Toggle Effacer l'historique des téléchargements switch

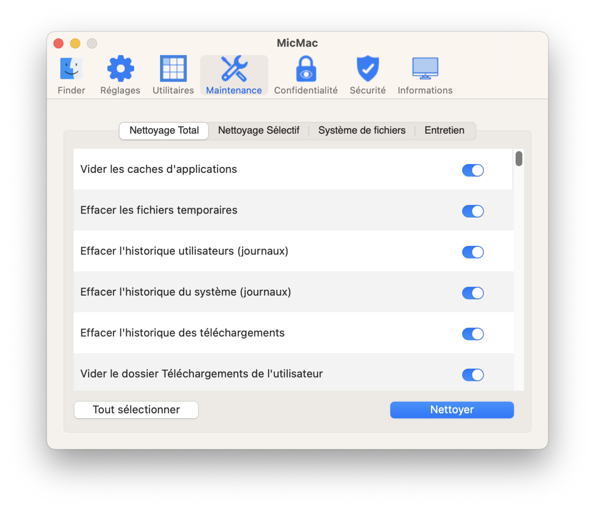pyautogui.click(x=473, y=334)
